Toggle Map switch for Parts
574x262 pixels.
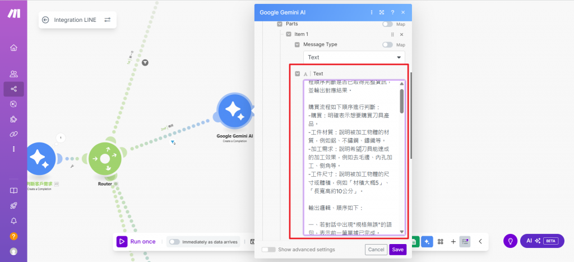pos(387,24)
